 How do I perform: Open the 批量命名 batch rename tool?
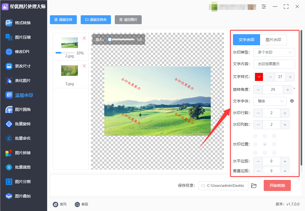(x=19, y=138)
